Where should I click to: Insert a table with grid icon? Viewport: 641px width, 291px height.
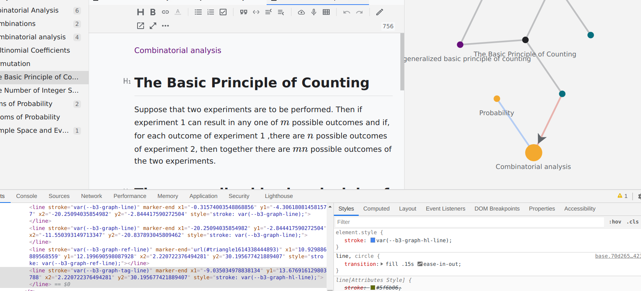[326, 12]
